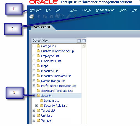Image resolution: width=140 pixels, height=126 pixels.
Task: Select the Scorecard Template List item
Action: pyautogui.click(x=57, y=91)
